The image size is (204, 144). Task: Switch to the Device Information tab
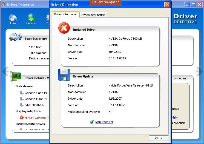coord(93,15)
